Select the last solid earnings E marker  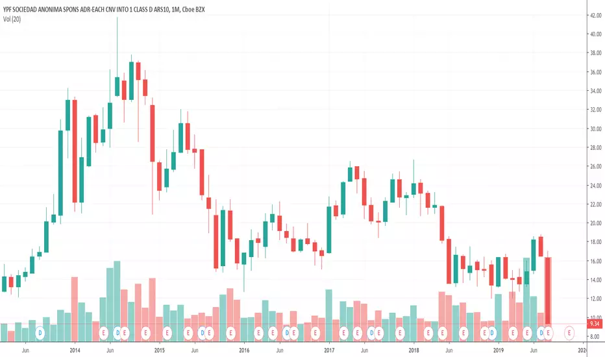(548, 333)
